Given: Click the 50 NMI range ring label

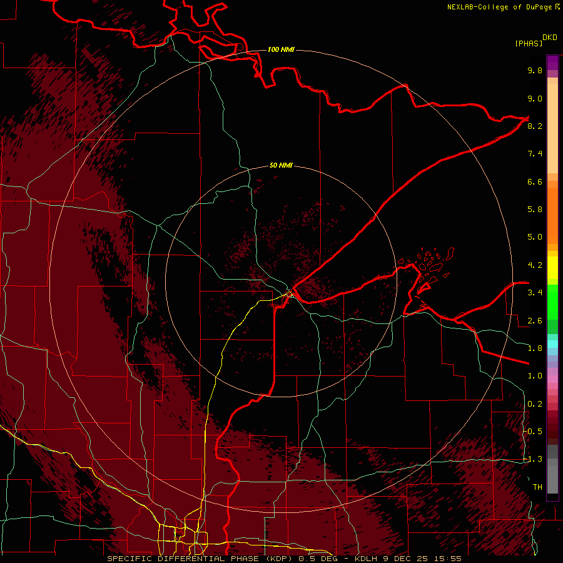Looking at the screenshot, I should coord(281,165).
